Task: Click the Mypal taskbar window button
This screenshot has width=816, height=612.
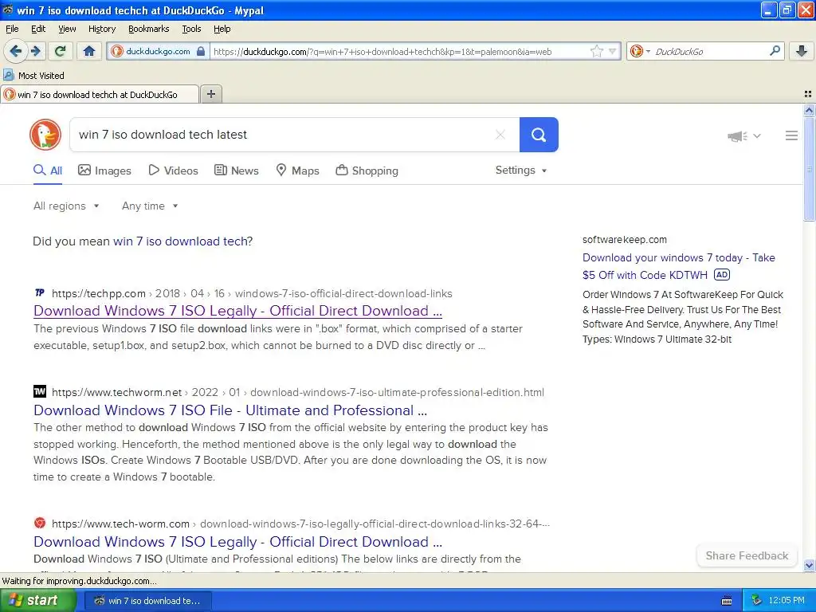Action: tap(147, 601)
